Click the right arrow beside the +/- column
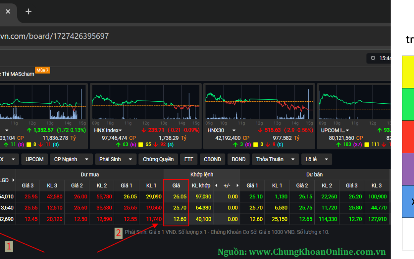Image resolution: width=414 pixels, height=259 pixels. [x=237, y=186]
